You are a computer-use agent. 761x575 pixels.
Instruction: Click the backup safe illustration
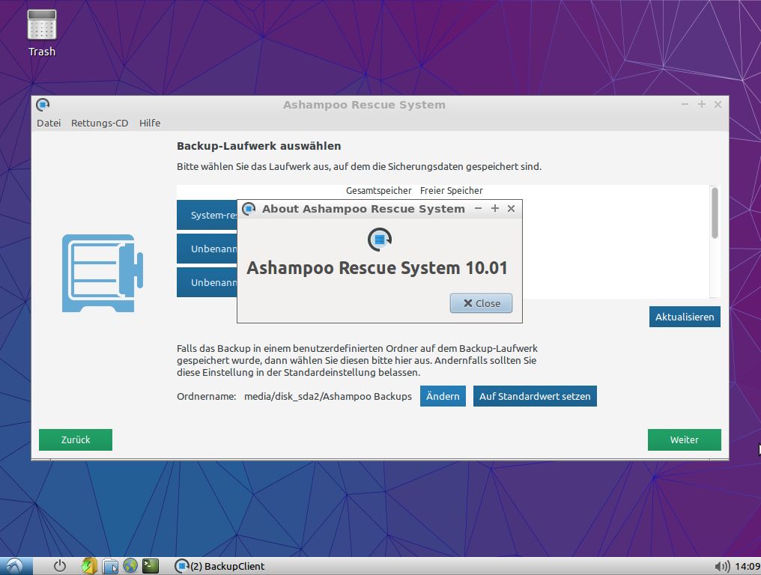point(103,273)
